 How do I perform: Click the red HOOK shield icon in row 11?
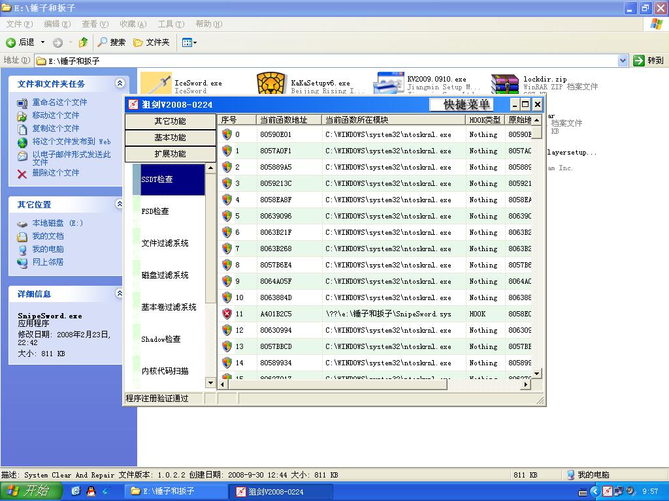pyautogui.click(x=227, y=314)
